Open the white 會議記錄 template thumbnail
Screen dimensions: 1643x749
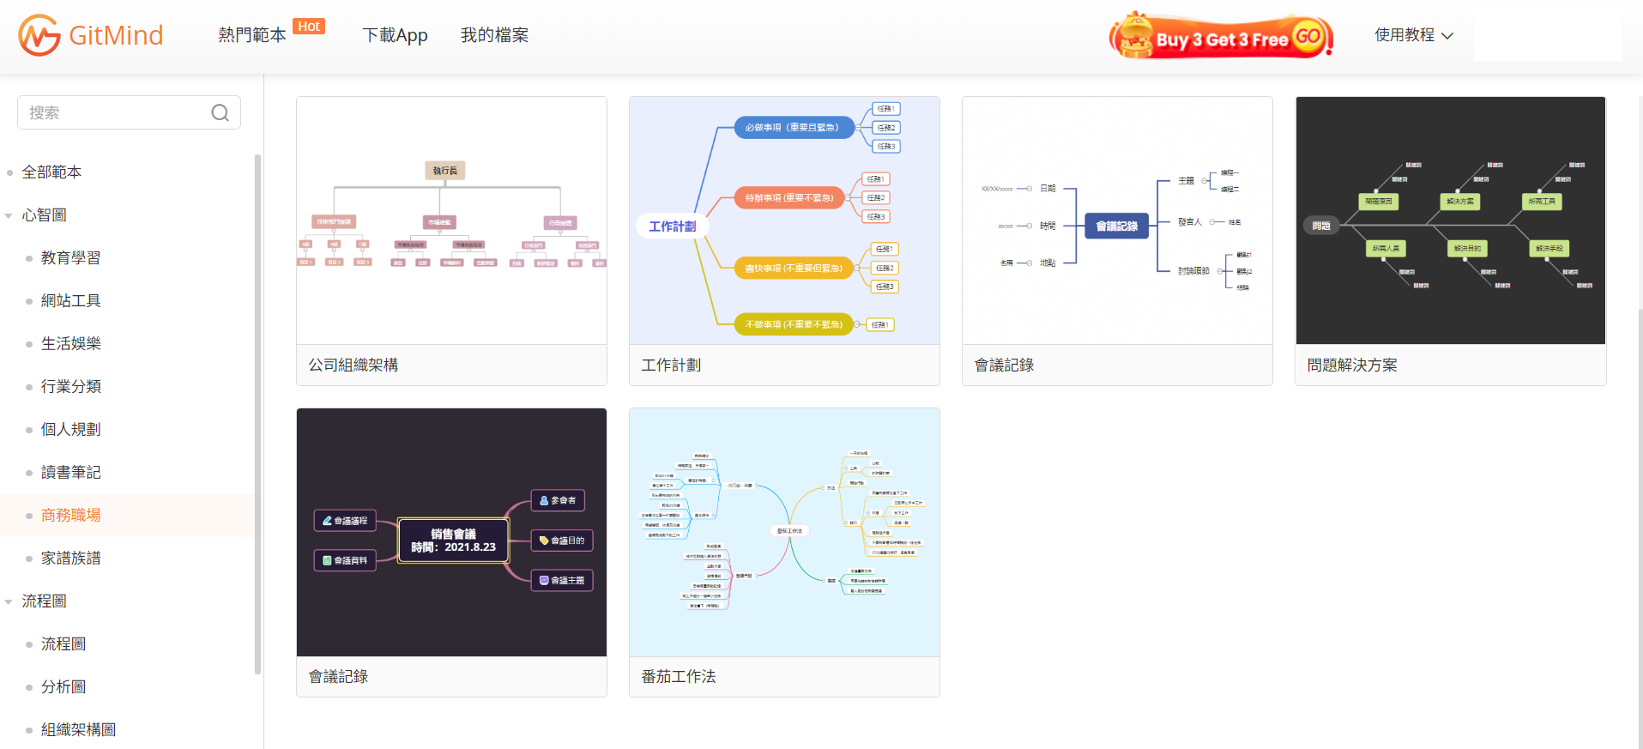1117,220
